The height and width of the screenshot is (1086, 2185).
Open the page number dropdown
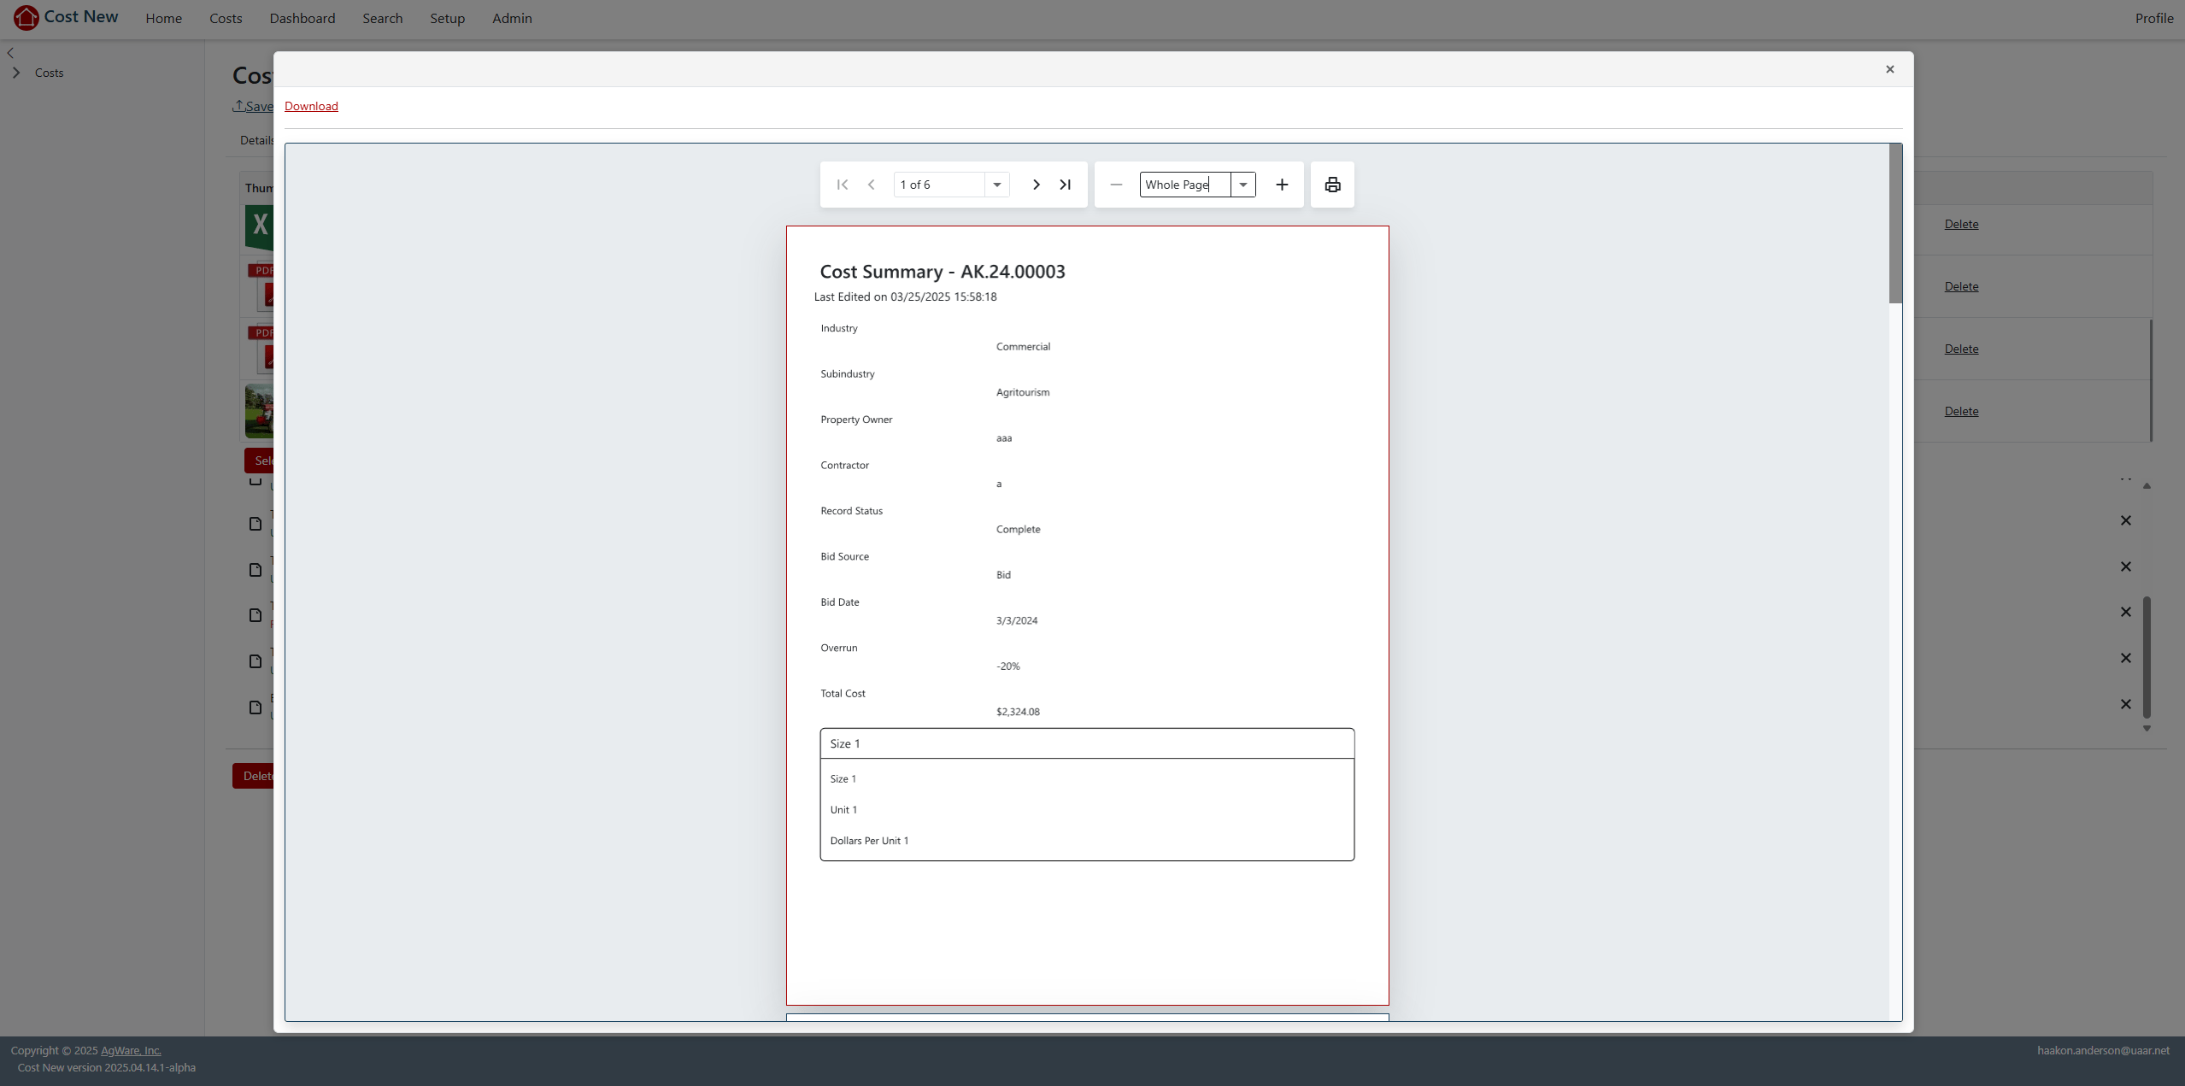coord(996,185)
